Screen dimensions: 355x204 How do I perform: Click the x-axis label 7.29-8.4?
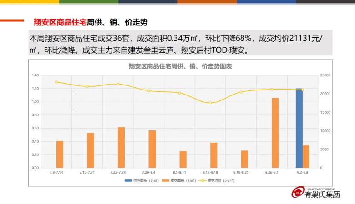click(x=148, y=172)
